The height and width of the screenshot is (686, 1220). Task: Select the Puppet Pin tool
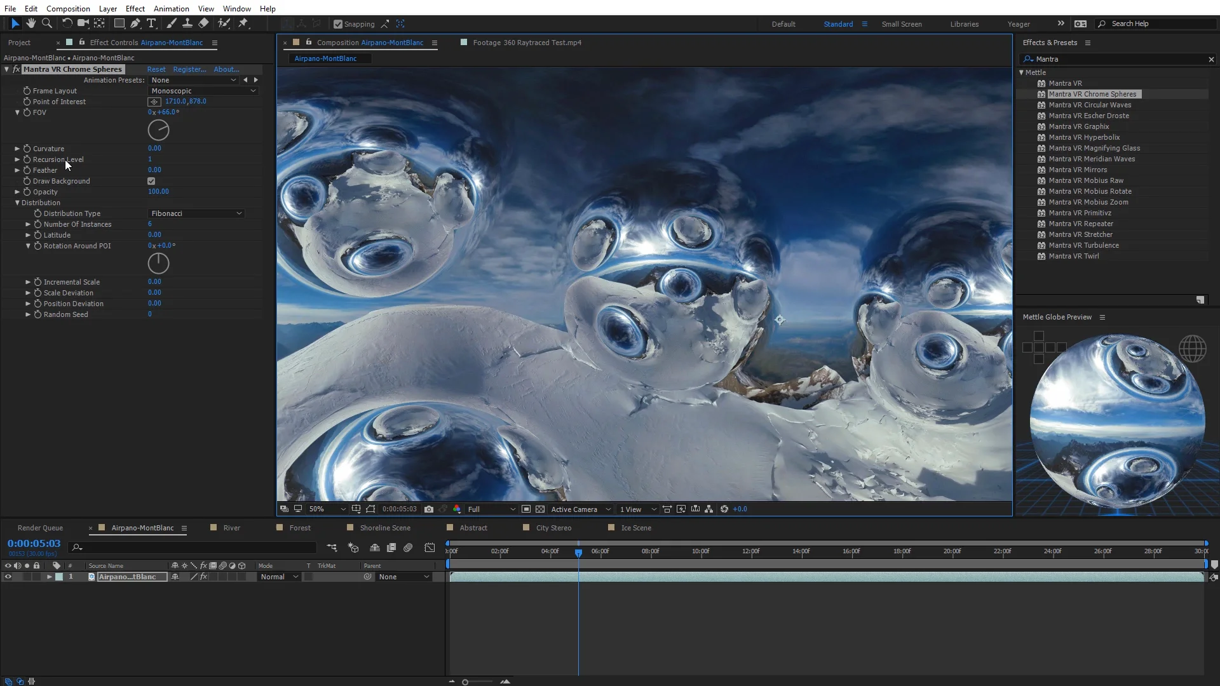[243, 24]
